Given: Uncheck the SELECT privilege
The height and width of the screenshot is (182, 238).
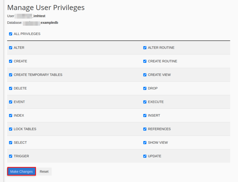Looking at the screenshot, I should tap(11, 143).
